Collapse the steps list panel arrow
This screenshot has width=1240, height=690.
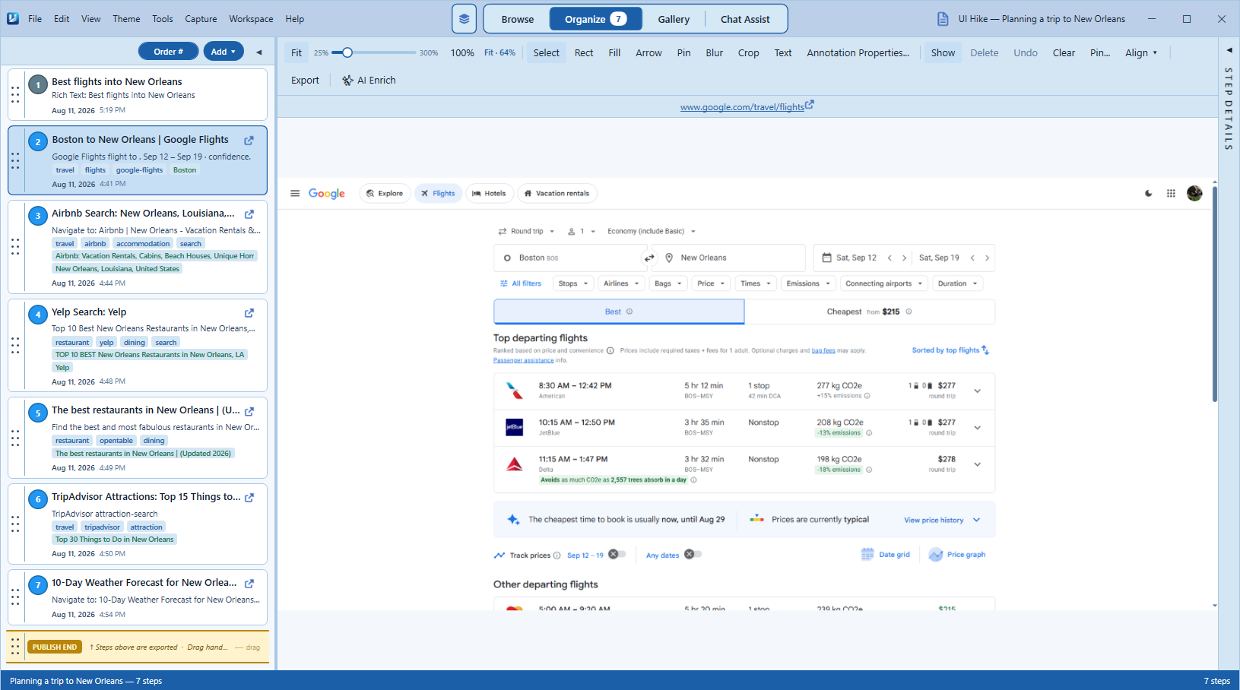click(x=259, y=52)
